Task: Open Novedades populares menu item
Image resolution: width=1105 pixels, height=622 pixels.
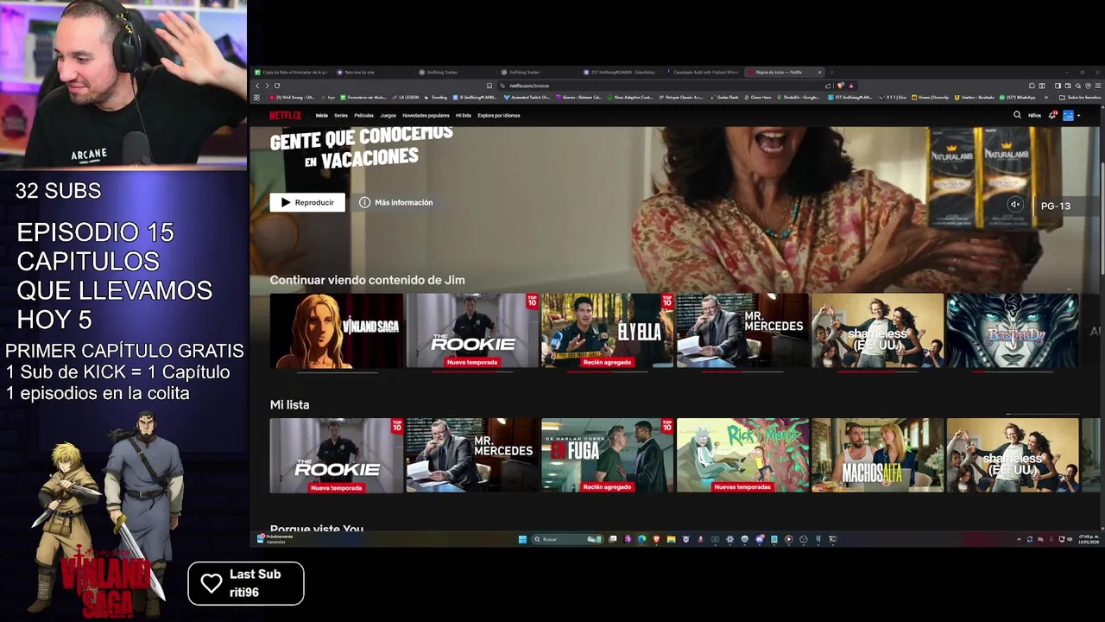Action: [426, 115]
